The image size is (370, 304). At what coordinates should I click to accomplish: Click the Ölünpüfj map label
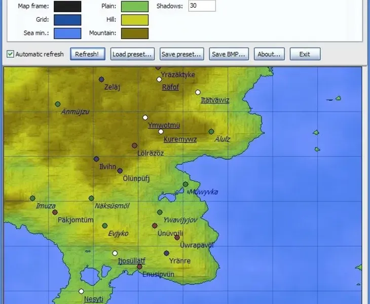[136, 178]
